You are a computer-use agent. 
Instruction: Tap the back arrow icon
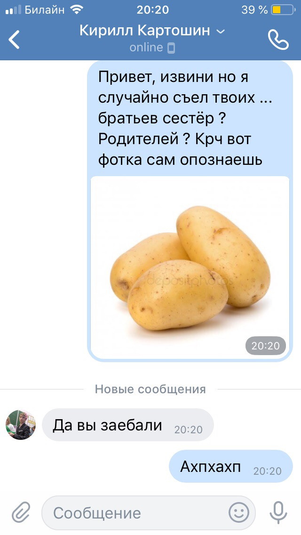14,39
